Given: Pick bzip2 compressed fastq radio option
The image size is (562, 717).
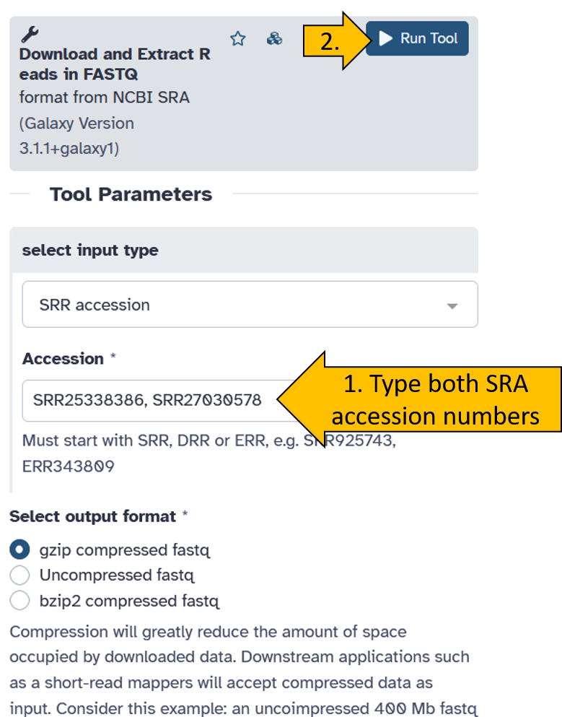Looking at the screenshot, I should pos(19,601).
